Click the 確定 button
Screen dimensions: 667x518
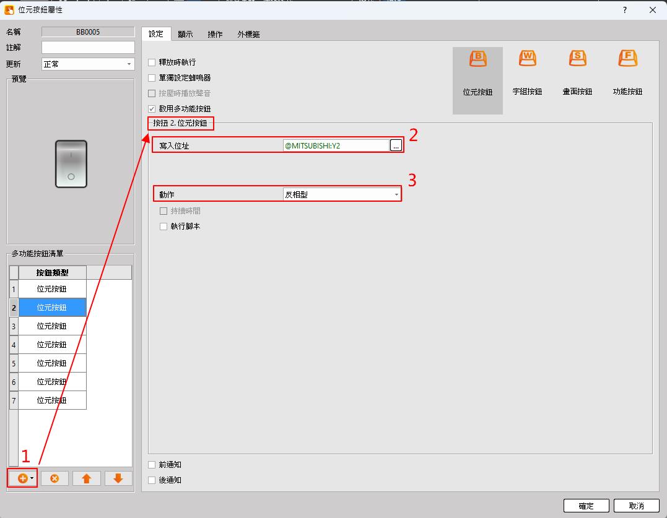(586, 506)
